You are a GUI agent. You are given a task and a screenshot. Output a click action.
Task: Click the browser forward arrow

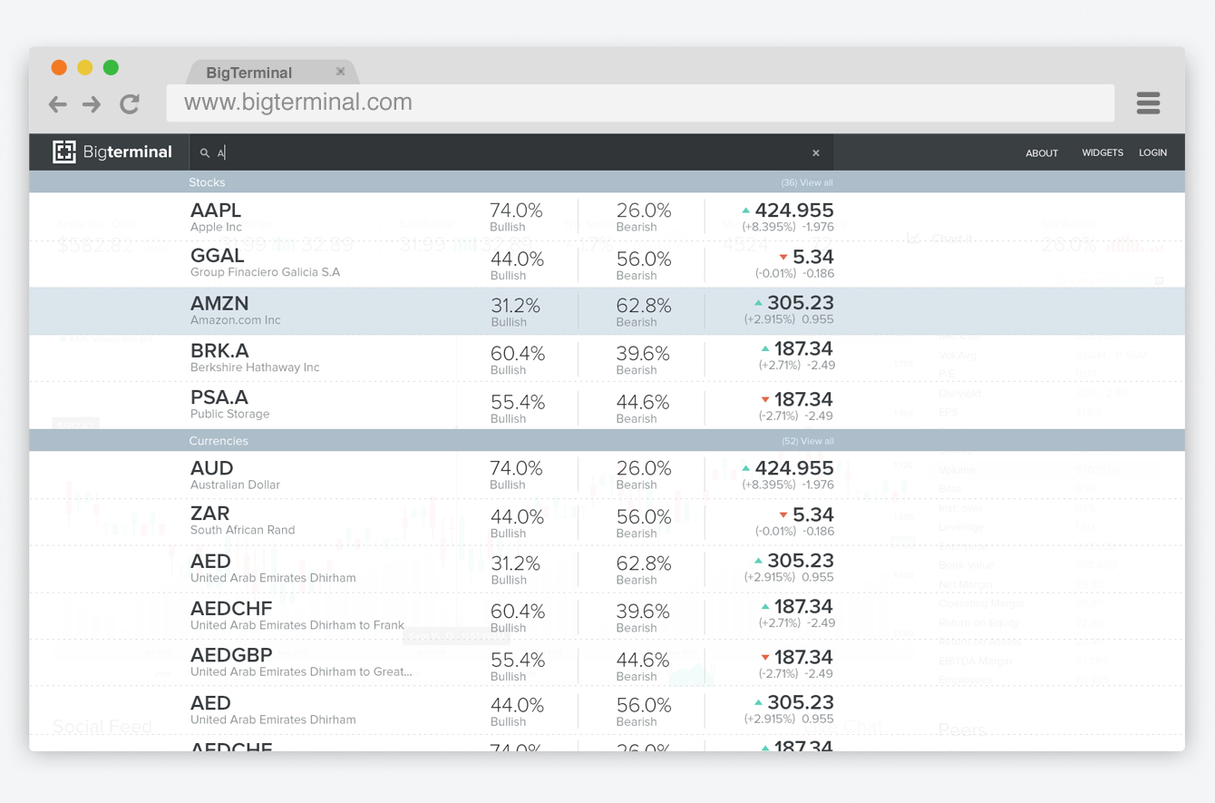92,104
